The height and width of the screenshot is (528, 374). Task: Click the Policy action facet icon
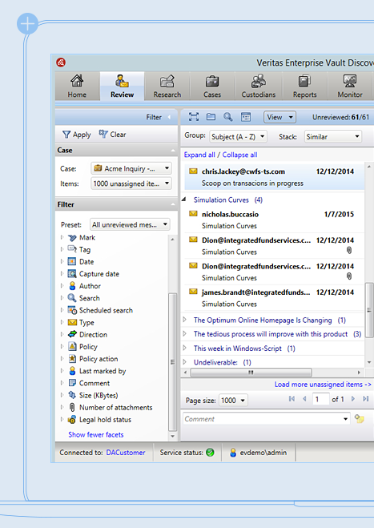coord(72,359)
